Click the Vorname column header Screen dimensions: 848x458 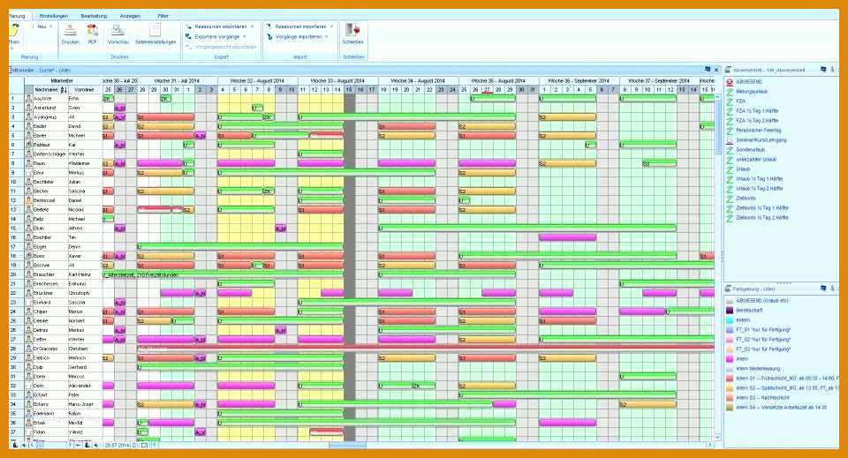85,90
